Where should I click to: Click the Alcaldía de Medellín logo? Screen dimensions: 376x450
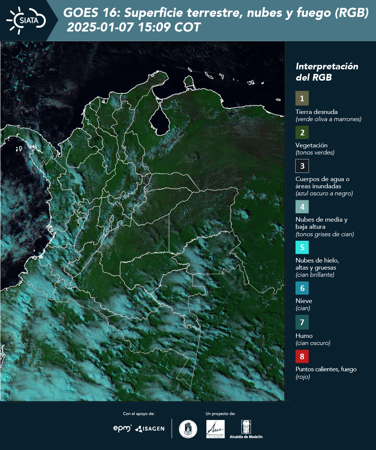(246, 429)
